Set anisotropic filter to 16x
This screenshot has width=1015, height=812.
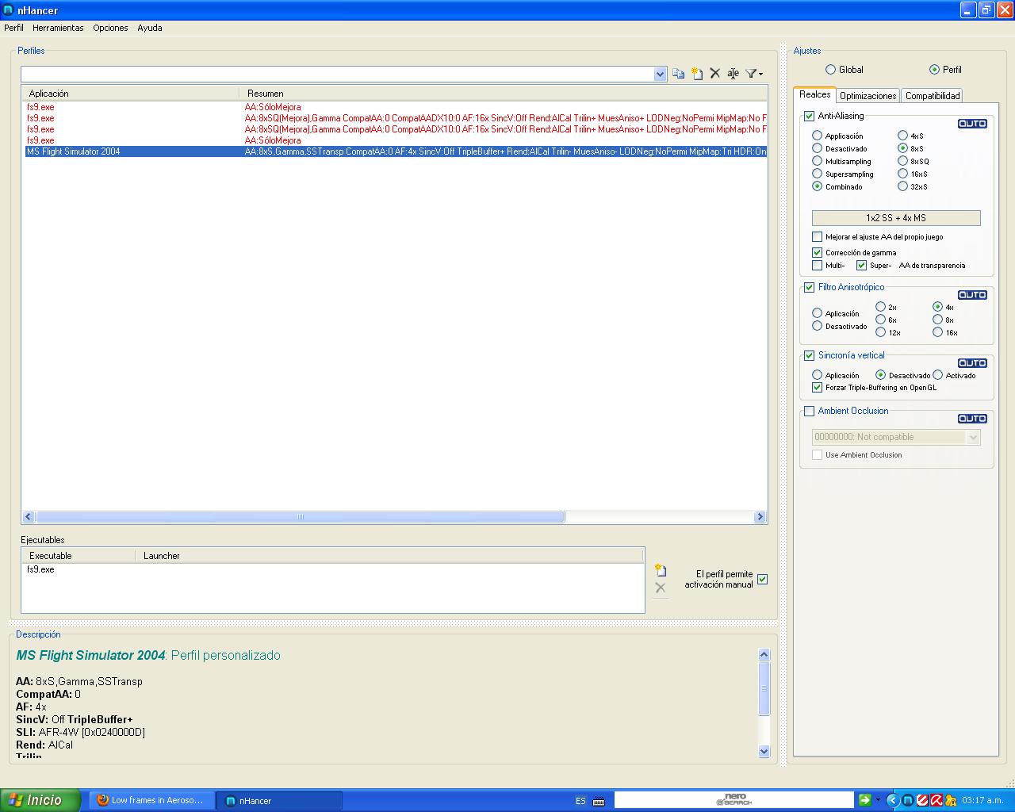937,332
